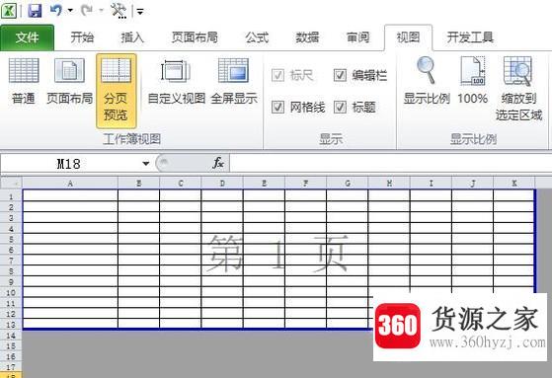Switch to 普通 normal view
The height and width of the screenshot is (378, 552).
(24, 82)
